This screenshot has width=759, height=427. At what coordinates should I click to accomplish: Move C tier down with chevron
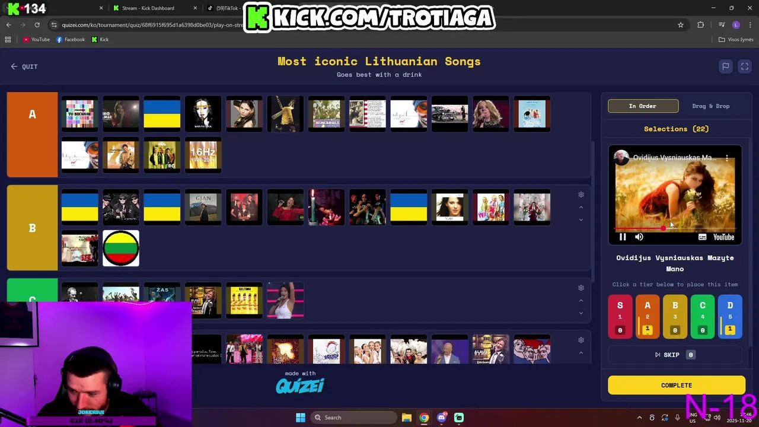pyautogui.click(x=581, y=313)
